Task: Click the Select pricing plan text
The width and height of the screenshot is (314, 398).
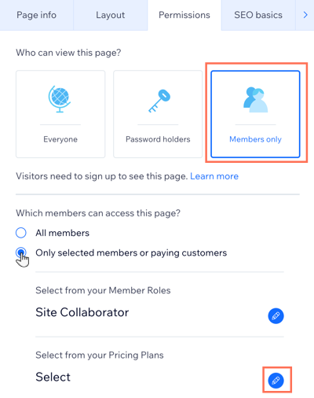Action: coord(53,377)
